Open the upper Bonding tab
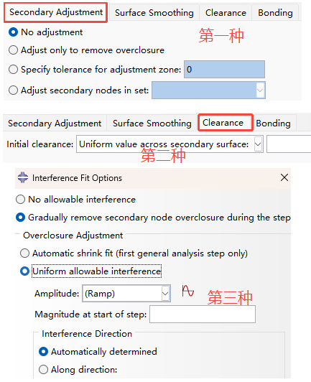The image size is (311, 382). [275, 13]
